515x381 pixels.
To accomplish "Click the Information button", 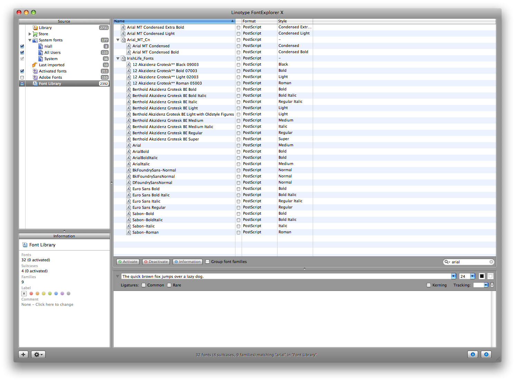I will pos(187,262).
